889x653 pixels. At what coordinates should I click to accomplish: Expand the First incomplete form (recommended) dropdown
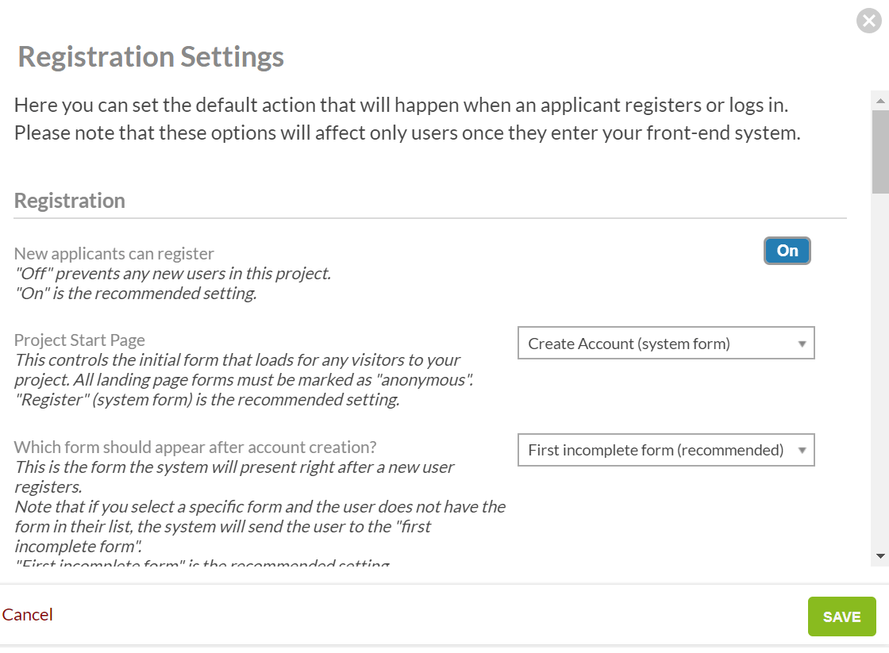tap(665, 450)
